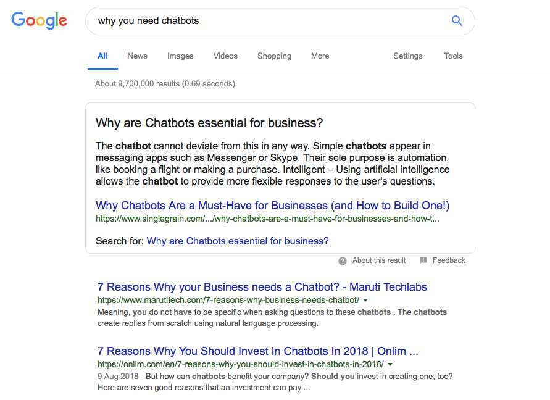Image resolution: width=550 pixels, height=400 pixels.
Task: Click the Google logo
Action: [x=39, y=20]
